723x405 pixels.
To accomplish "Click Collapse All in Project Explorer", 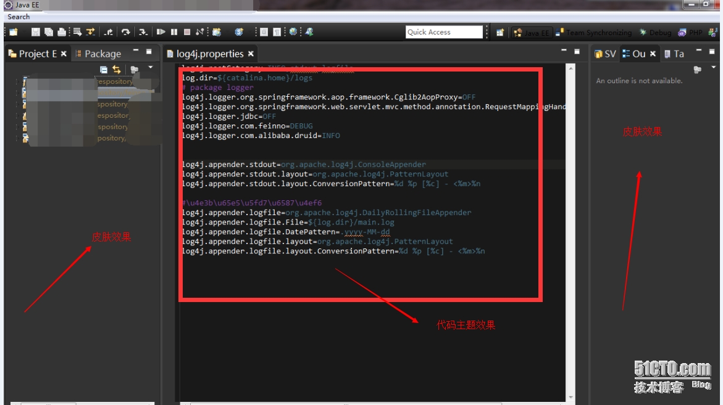I will [x=104, y=70].
